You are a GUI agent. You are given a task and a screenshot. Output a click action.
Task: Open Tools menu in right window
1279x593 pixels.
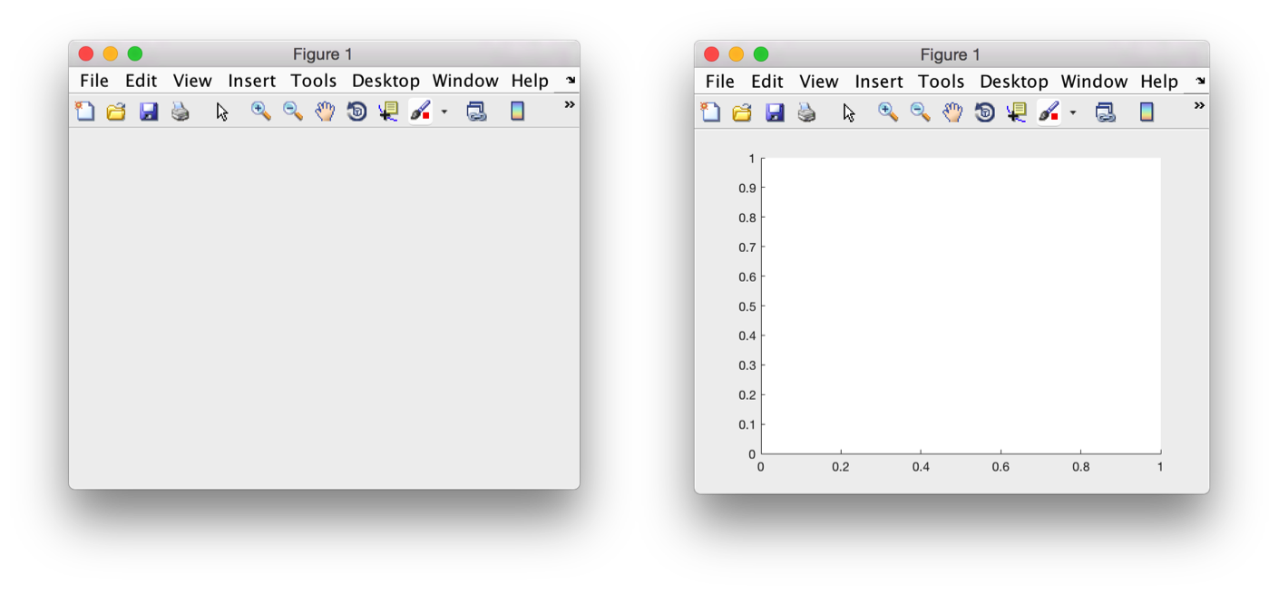tap(942, 82)
